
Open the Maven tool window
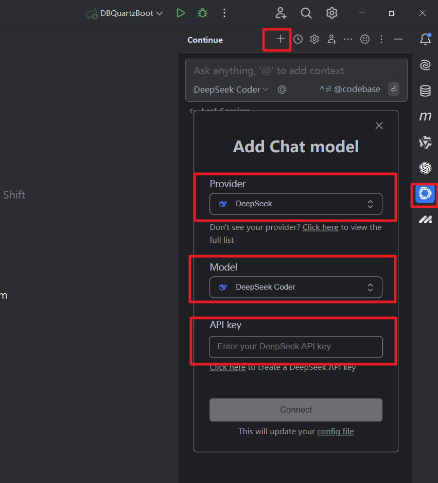point(425,116)
